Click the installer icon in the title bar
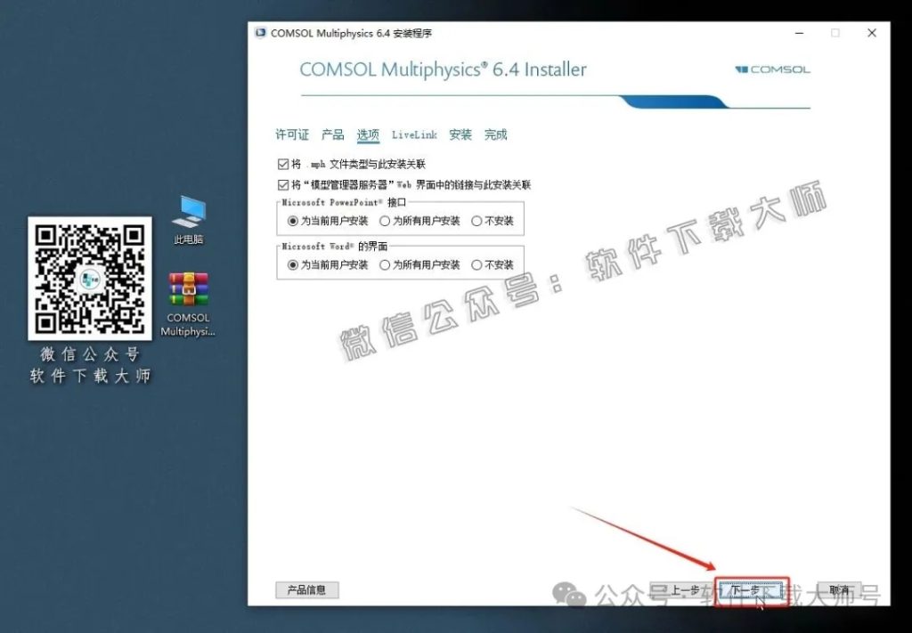Image resolution: width=912 pixels, height=633 pixels. [x=259, y=33]
